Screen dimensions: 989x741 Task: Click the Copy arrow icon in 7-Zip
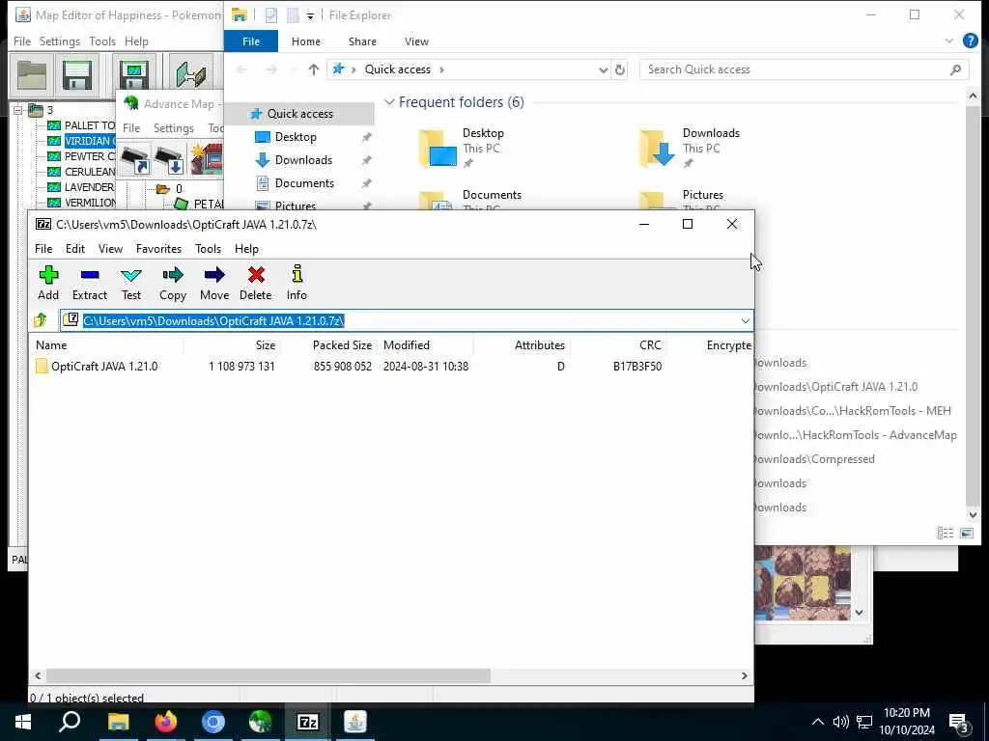(172, 283)
